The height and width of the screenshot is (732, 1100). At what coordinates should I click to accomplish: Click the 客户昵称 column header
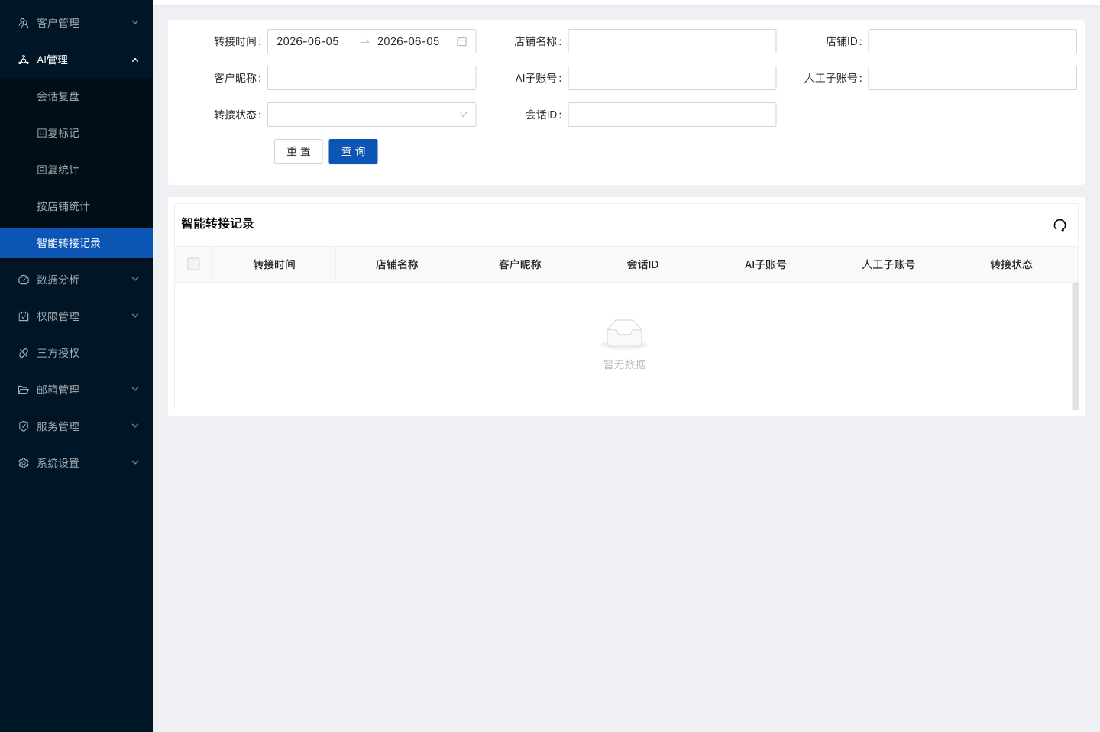519,264
